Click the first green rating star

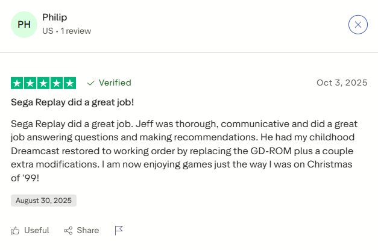17,83
